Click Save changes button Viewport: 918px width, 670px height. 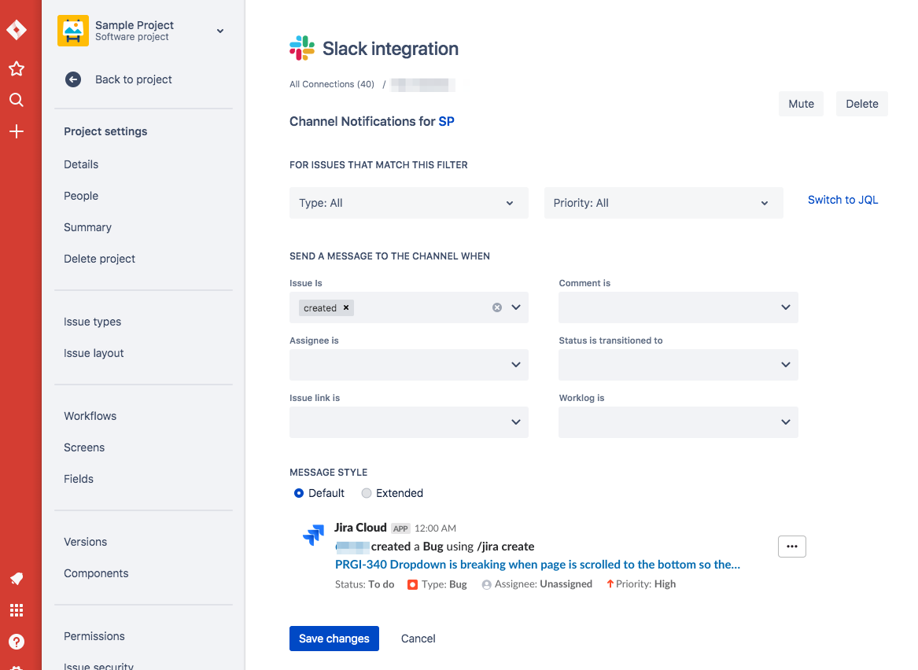point(334,639)
